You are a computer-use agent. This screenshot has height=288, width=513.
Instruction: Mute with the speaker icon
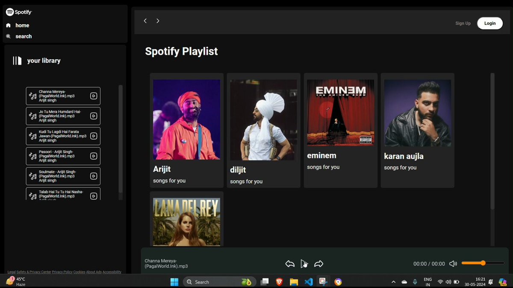453,264
